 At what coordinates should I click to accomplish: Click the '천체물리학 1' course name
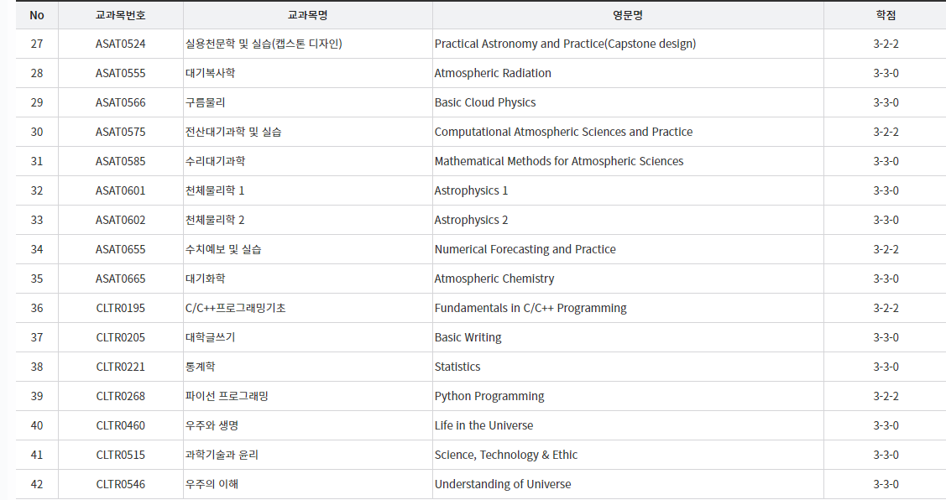click(215, 190)
